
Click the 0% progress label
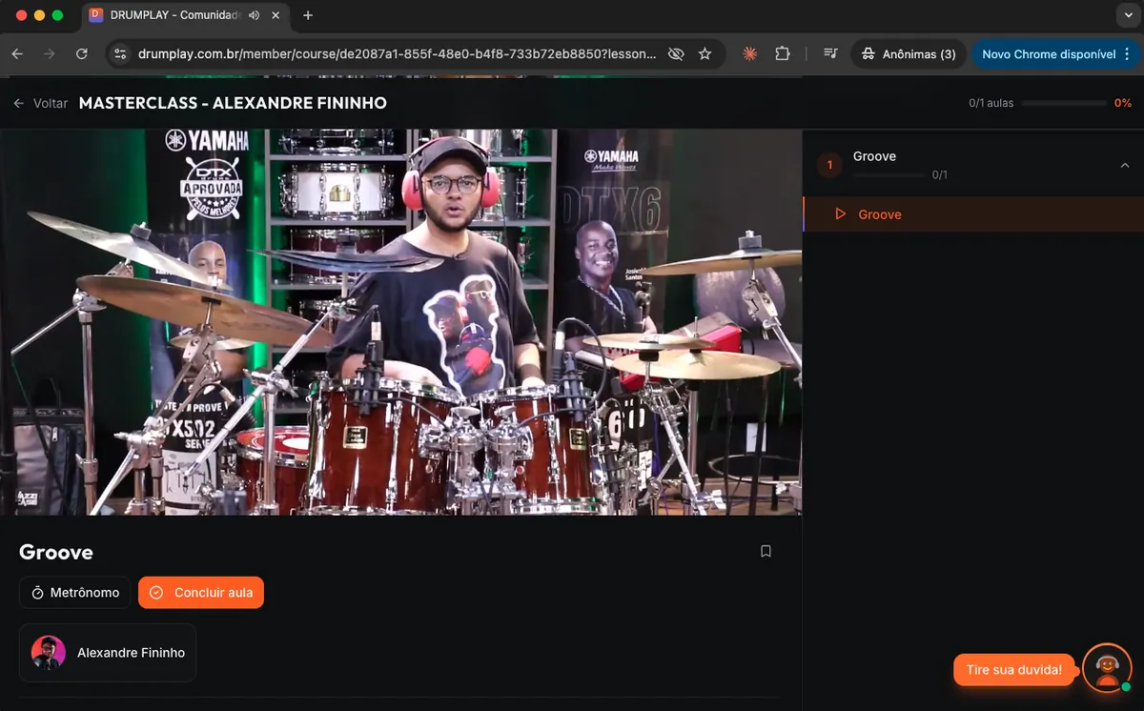click(1123, 103)
